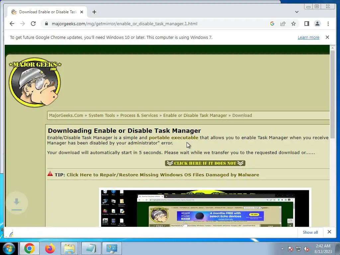Open the Windows Start menu

(x=9, y=248)
